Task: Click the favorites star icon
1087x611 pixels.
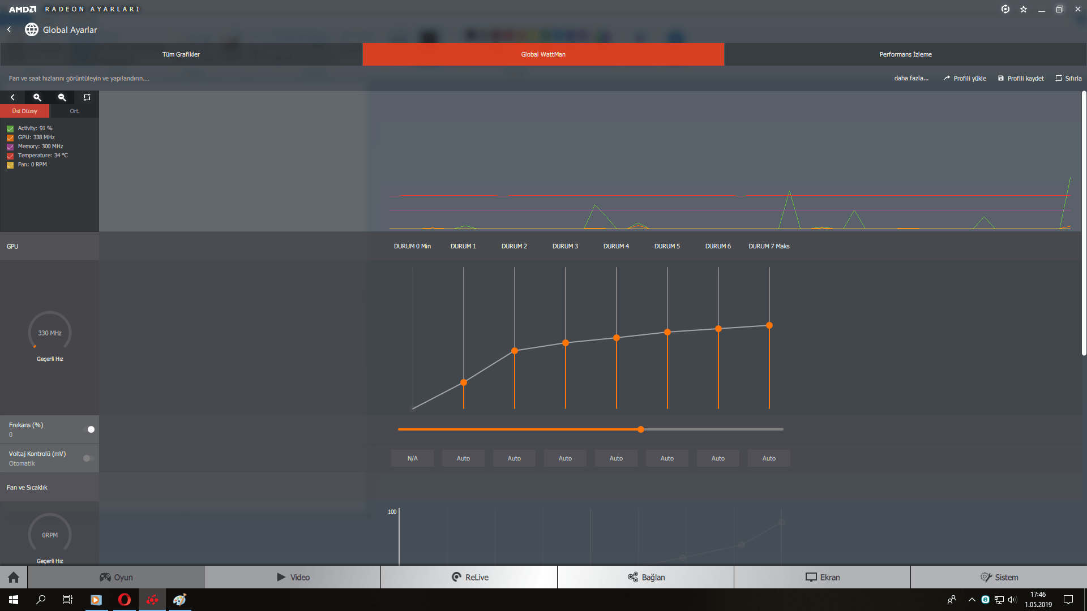Action: [1024, 9]
